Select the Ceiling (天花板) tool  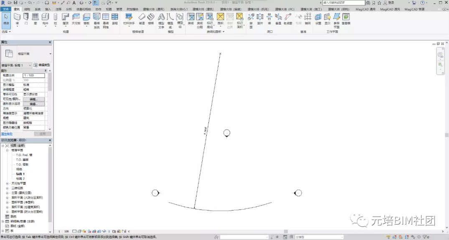point(76,19)
